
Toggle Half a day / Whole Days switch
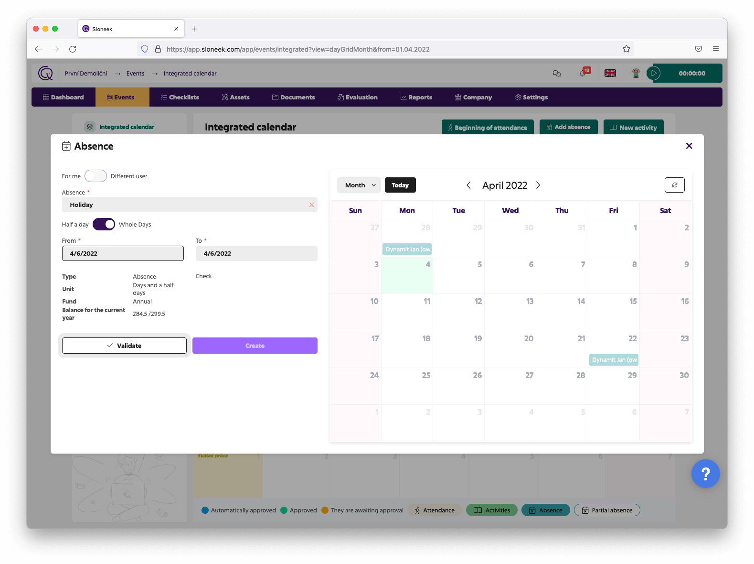tap(104, 224)
